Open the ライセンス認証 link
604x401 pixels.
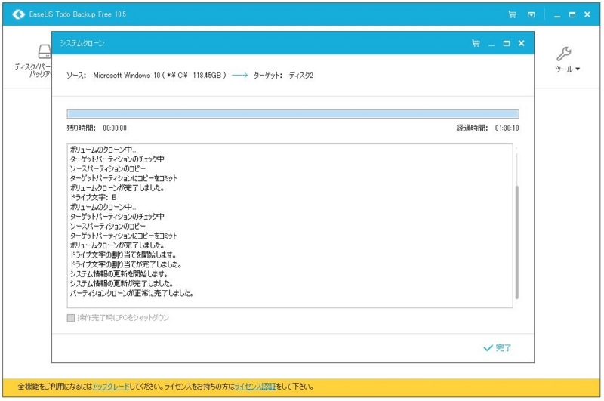(255, 387)
